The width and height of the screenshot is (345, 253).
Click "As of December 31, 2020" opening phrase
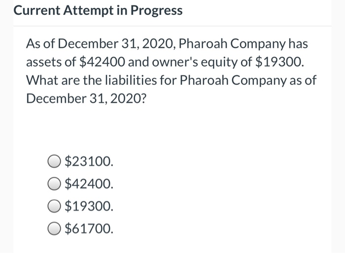pyautogui.click(x=99, y=44)
